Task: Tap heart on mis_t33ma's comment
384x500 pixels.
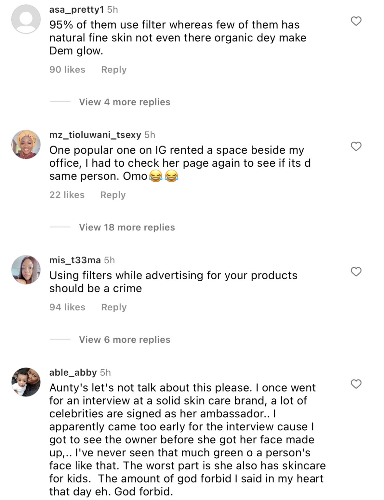Action: pyautogui.click(x=356, y=271)
